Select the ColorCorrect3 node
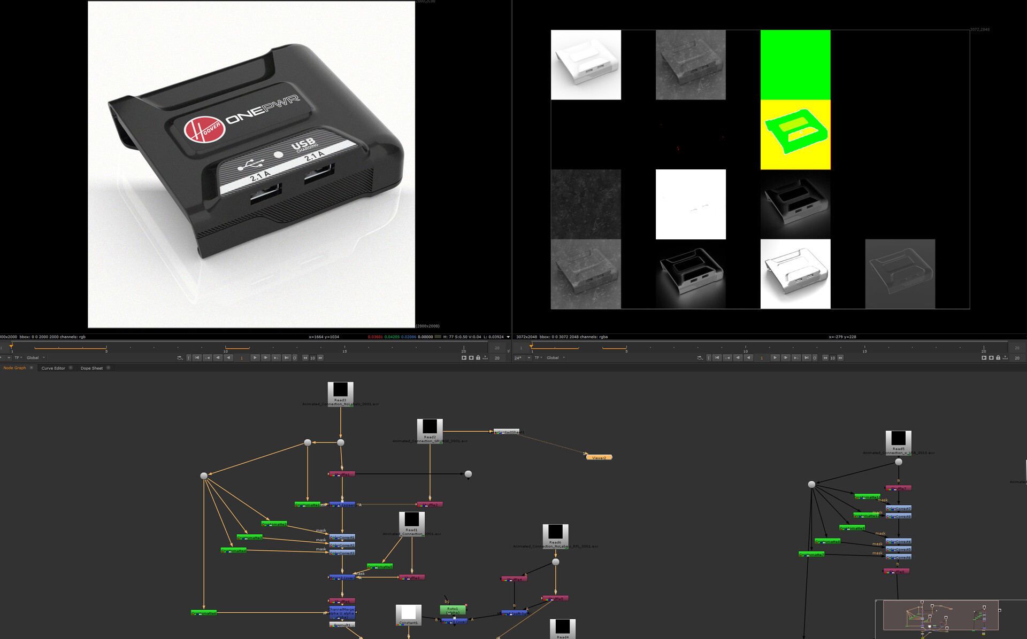This screenshot has width=1027, height=639. tap(342, 553)
